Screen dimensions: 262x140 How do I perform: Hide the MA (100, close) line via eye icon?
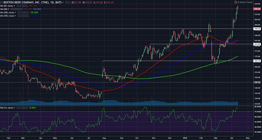click(x=19, y=16)
